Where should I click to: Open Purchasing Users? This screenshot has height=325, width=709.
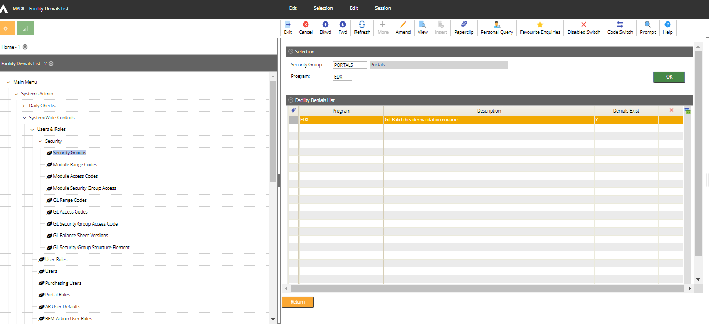[x=63, y=283]
